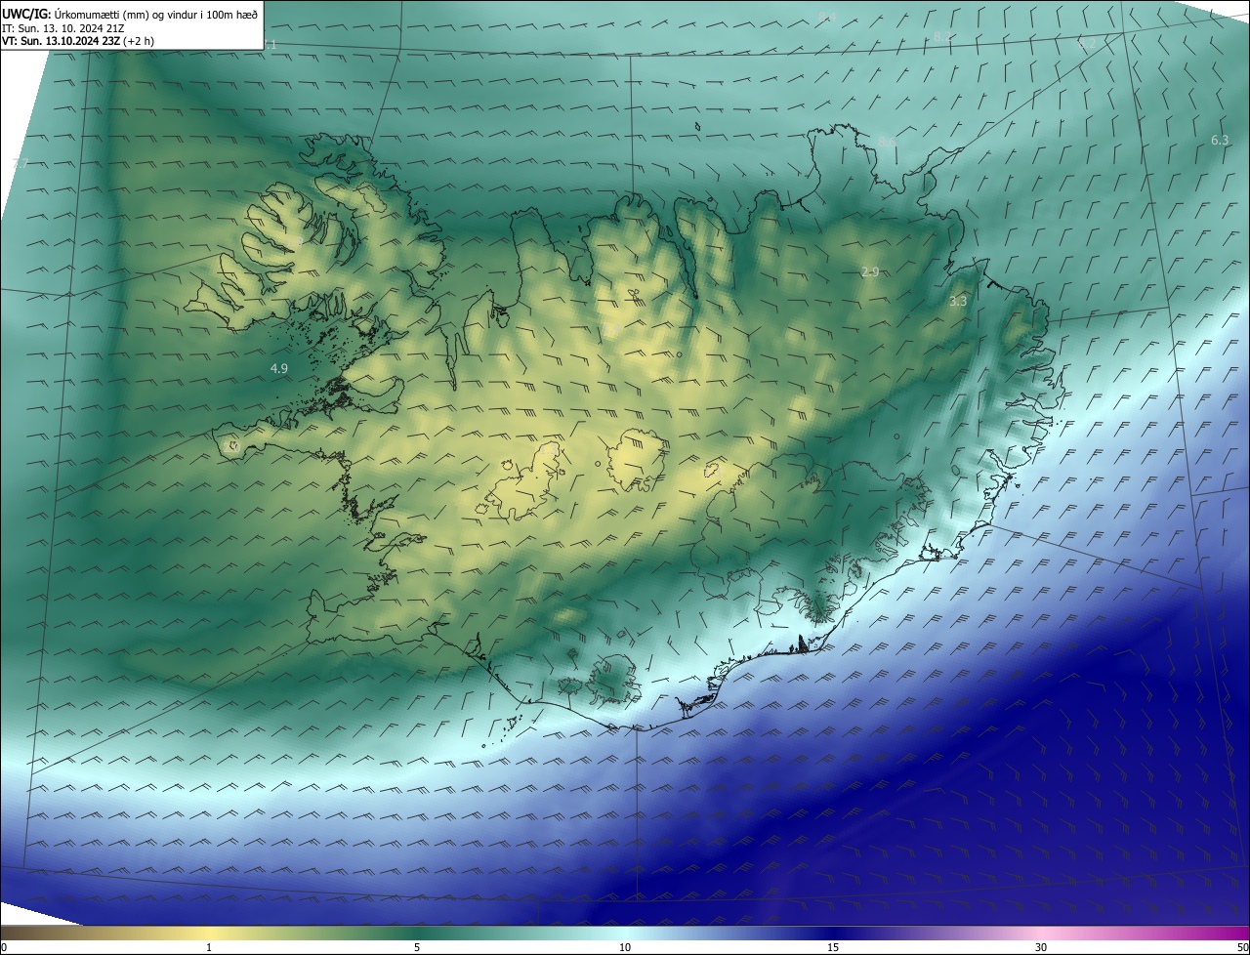Click the '6.3' value label on the map
This screenshot has height=955, width=1250.
coord(1220,141)
